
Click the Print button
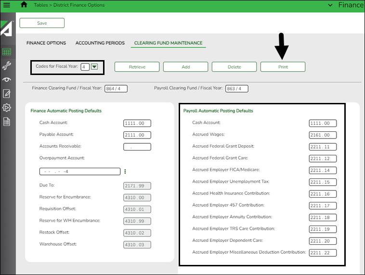283,67
